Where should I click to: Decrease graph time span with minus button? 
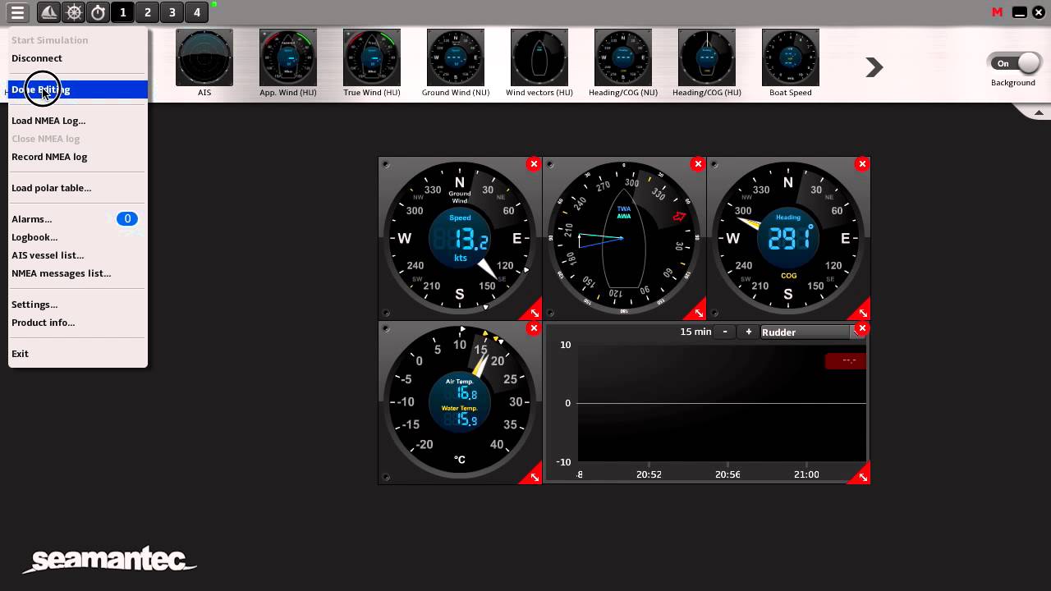point(724,332)
